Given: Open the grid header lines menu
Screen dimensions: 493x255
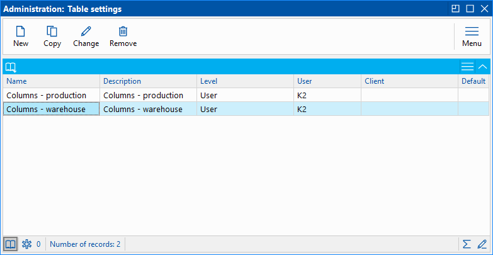Looking at the screenshot, I should 467,67.
